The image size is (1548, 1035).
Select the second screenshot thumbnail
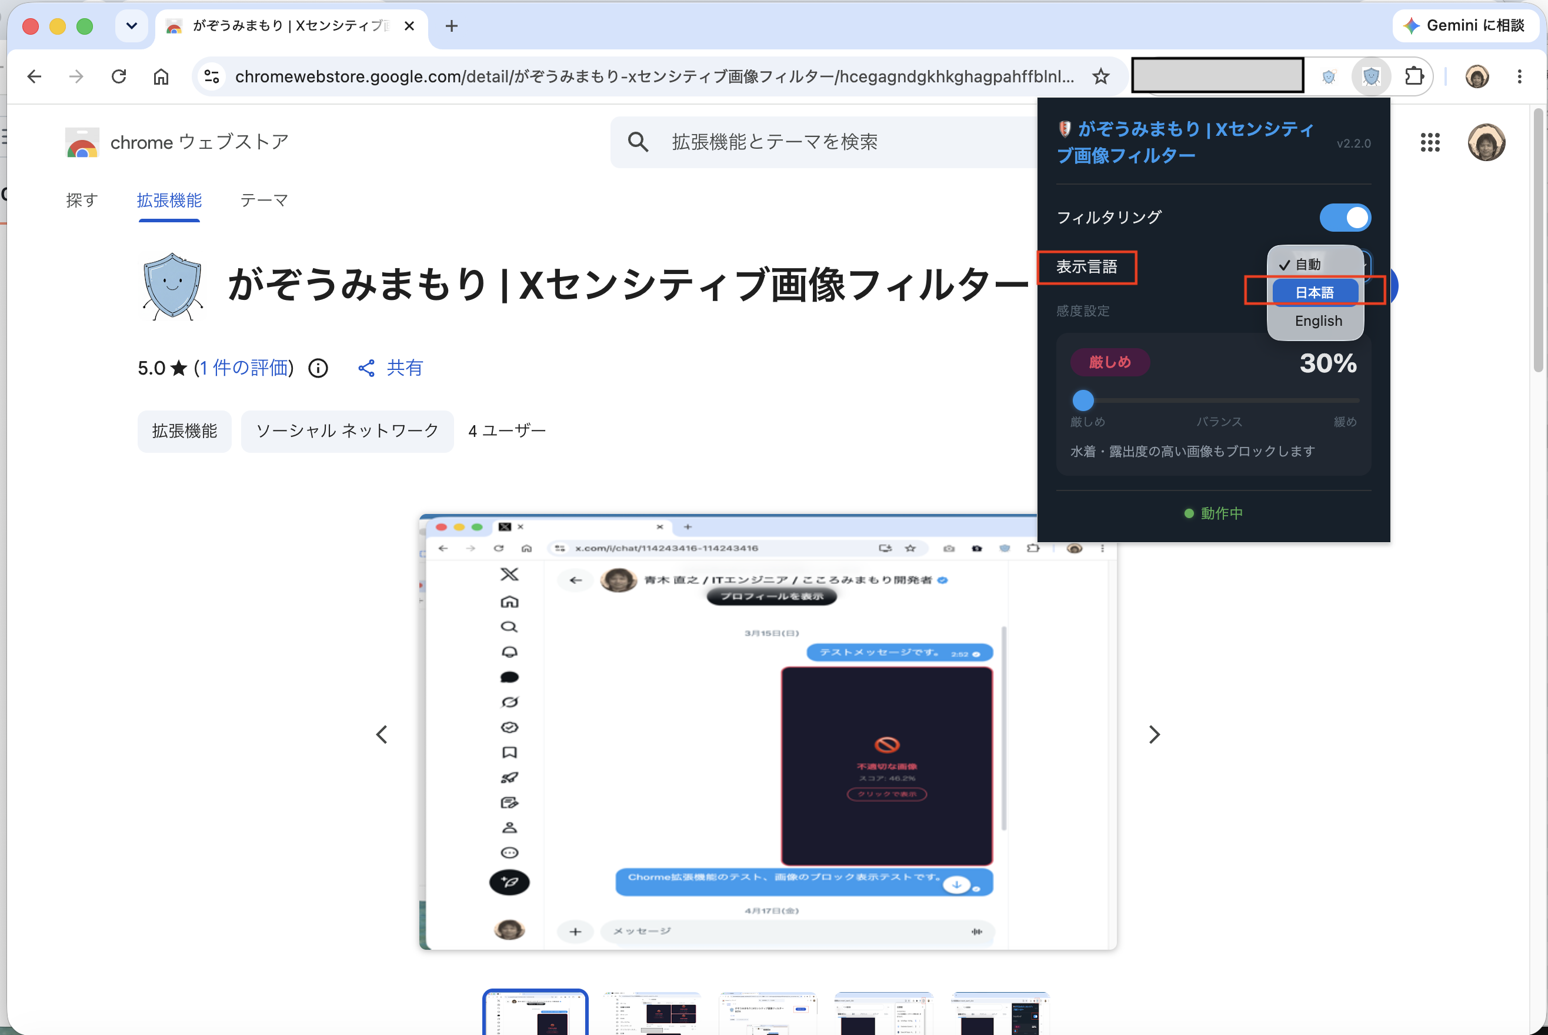[652, 1013]
